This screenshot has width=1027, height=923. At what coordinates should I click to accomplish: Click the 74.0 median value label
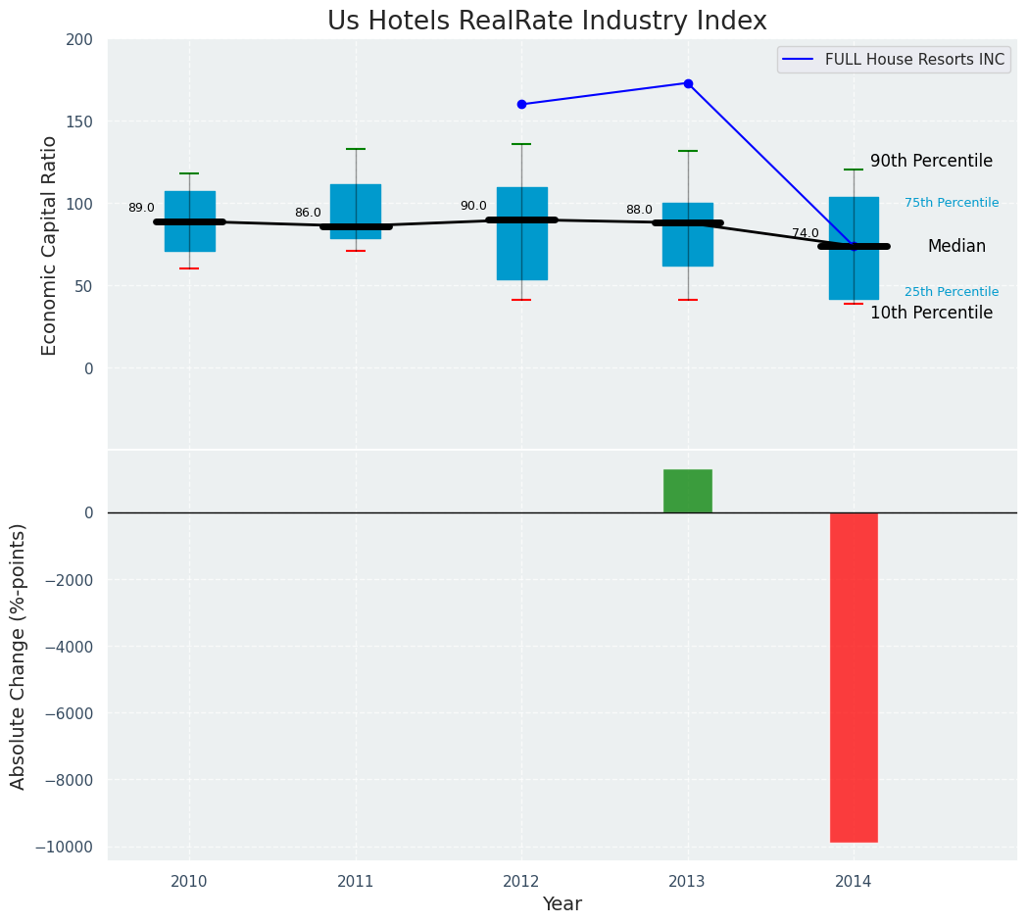[806, 233]
